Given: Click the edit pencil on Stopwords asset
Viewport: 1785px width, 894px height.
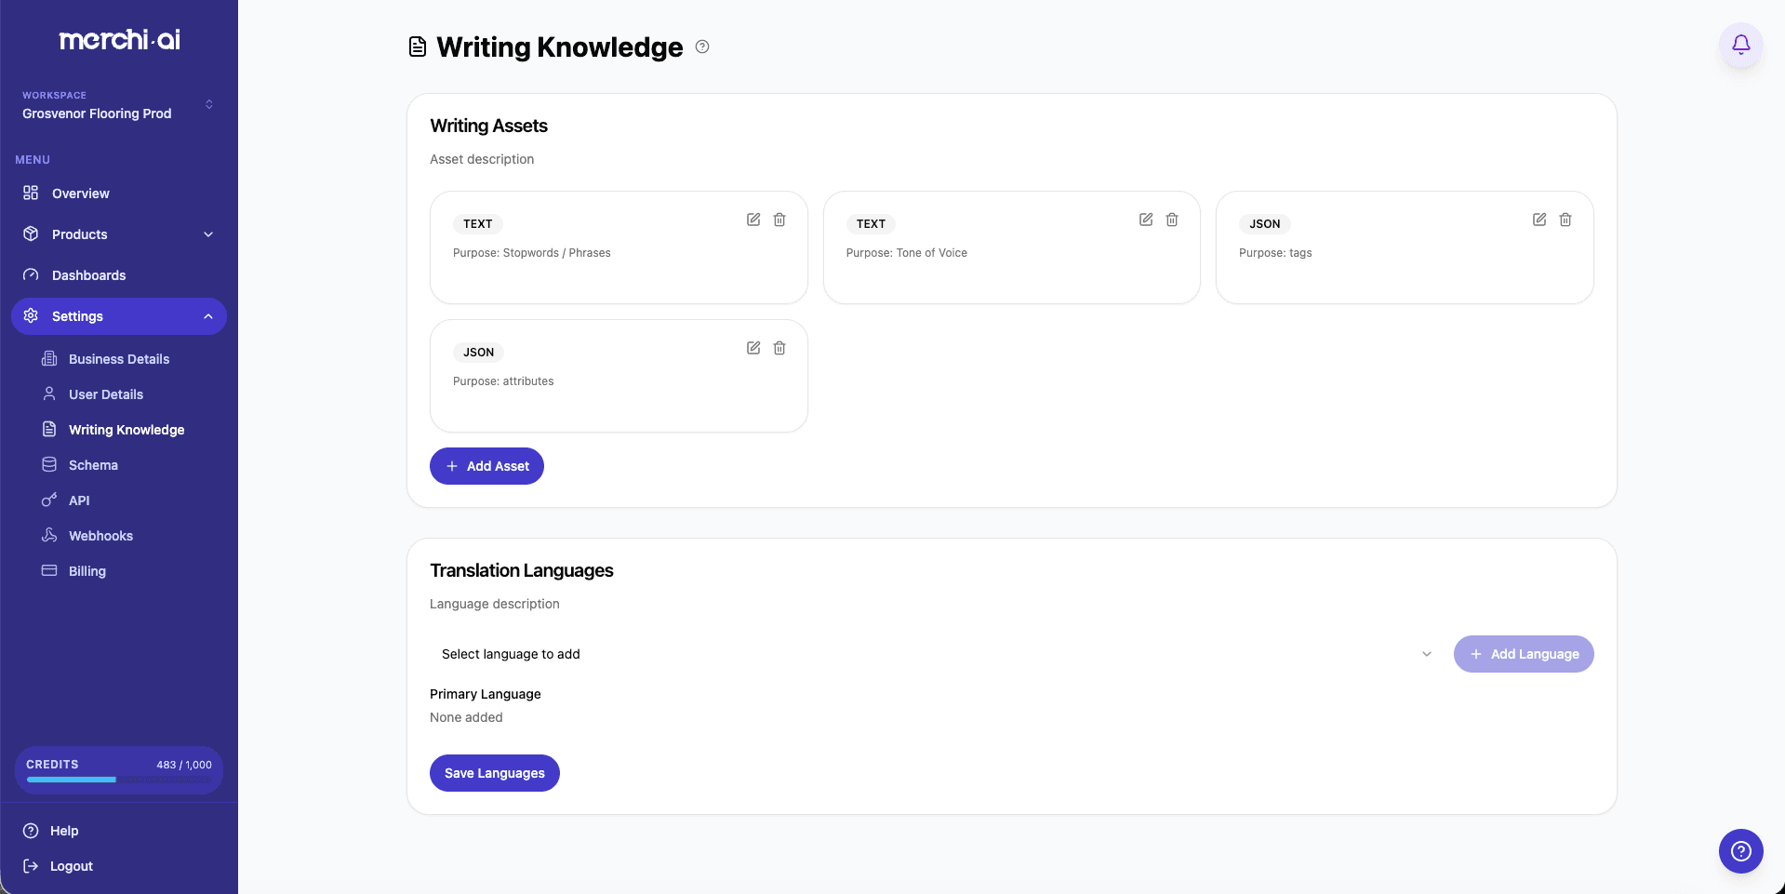Looking at the screenshot, I should 753,220.
